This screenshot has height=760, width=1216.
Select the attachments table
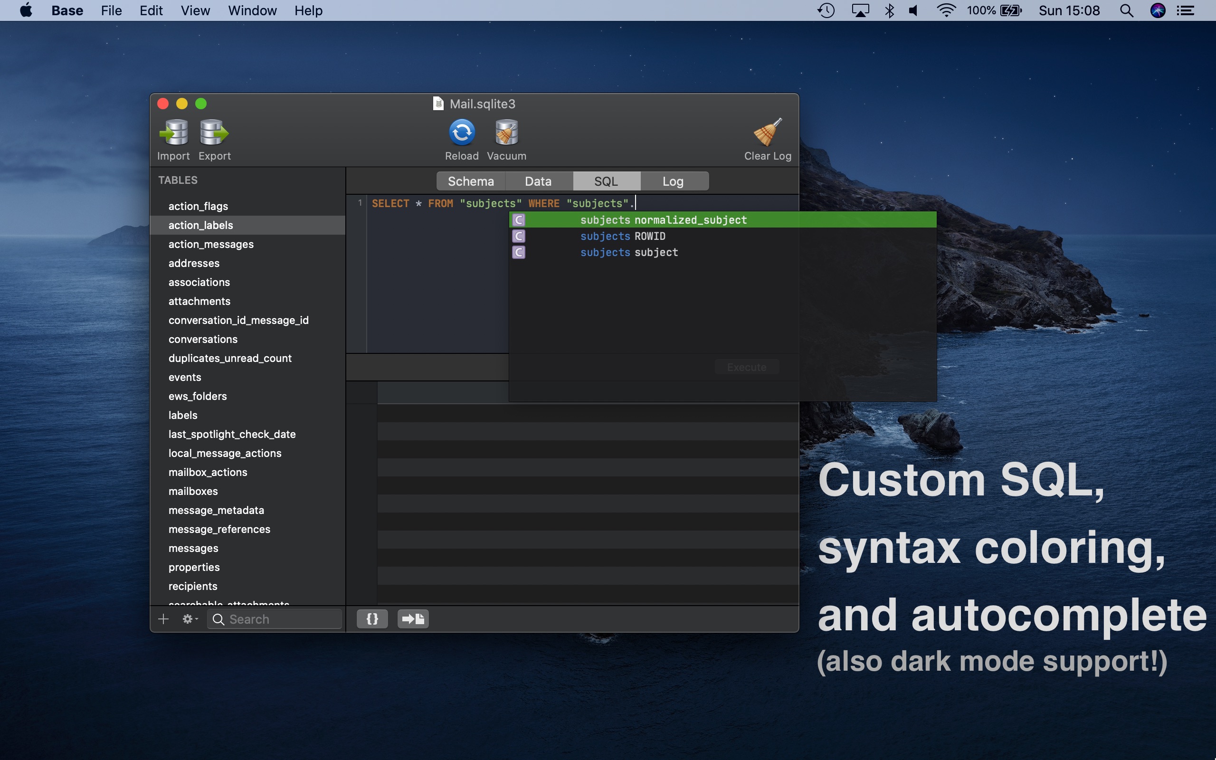point(248,301)
